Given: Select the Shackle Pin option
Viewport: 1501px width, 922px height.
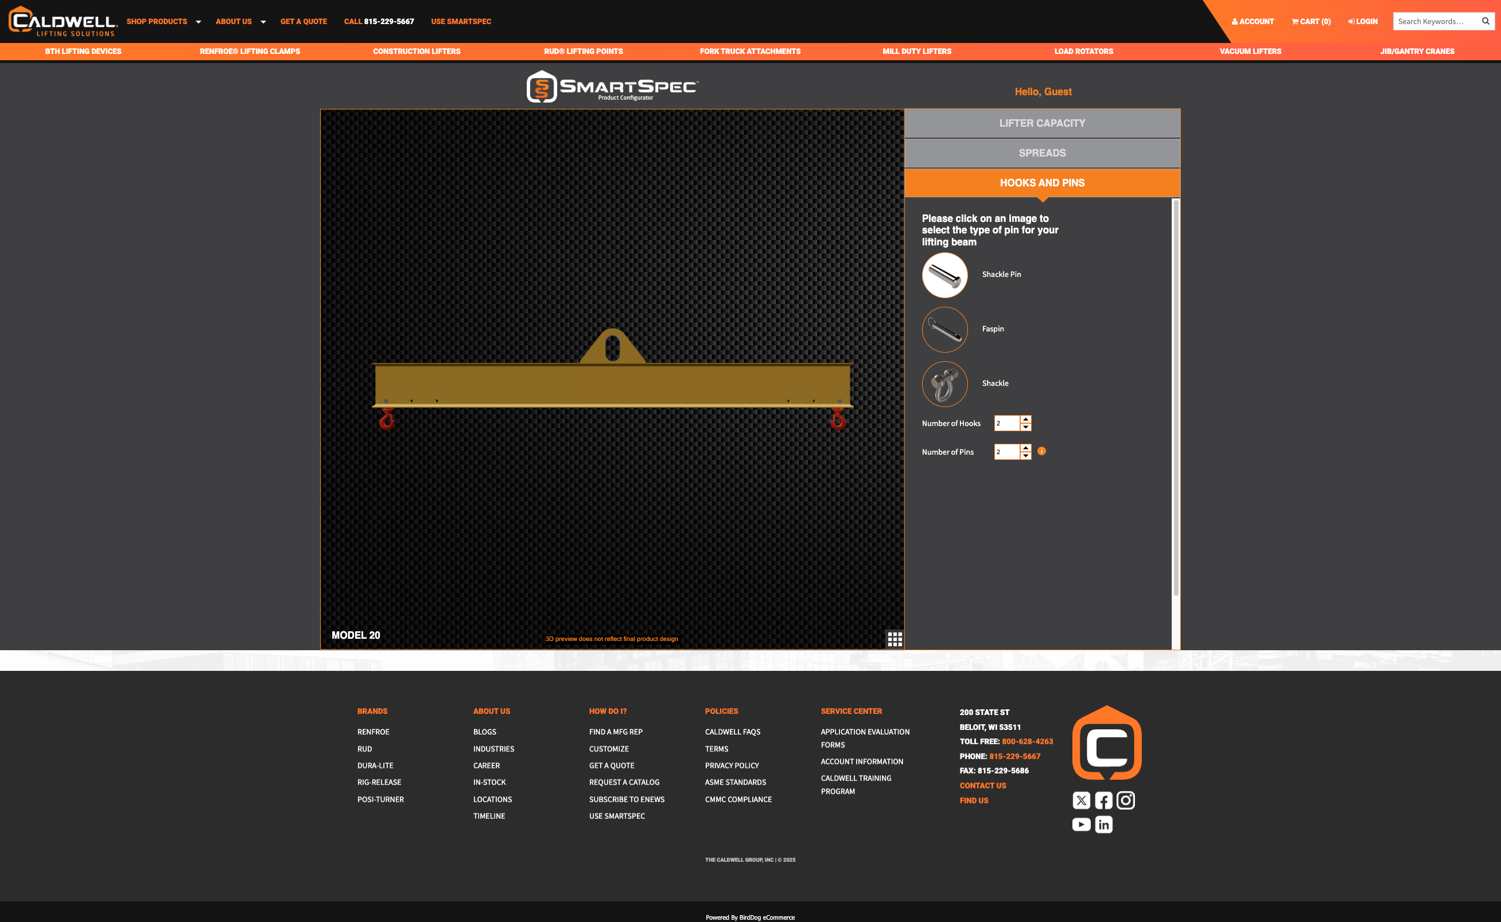Looking at the screenshot, I should 944,275.
